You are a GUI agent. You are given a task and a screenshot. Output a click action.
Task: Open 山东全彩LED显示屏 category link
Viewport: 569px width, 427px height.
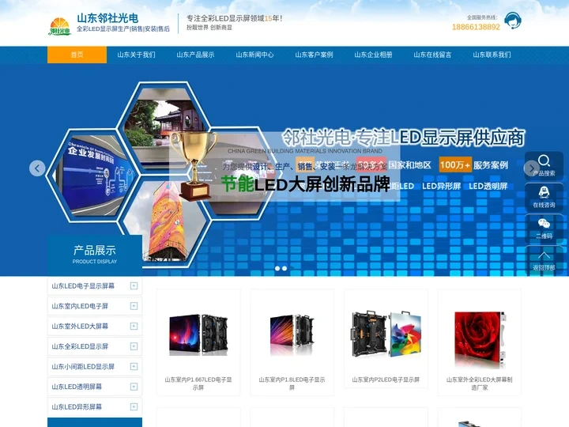(x=80, y=346)
